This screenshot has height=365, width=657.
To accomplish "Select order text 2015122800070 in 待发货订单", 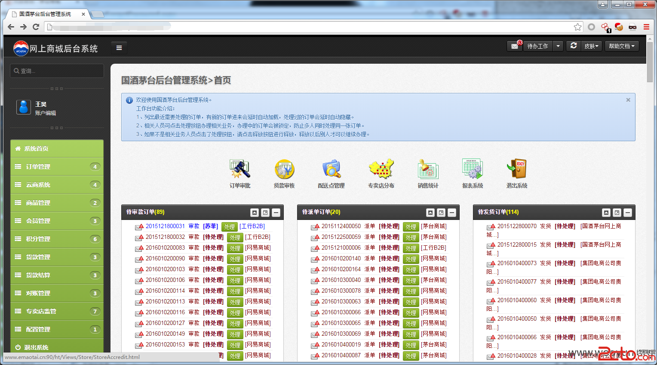I will 517,226.
